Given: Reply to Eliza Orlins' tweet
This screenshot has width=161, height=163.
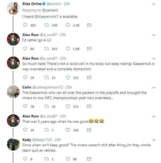Looking at the screenshot, I should 26,25.
